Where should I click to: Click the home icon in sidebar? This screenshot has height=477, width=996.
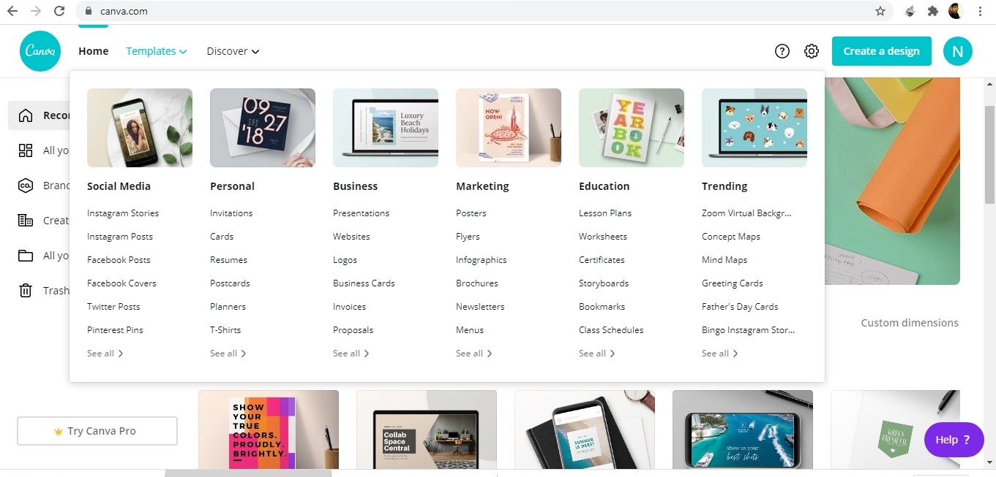tap(26, 115)
